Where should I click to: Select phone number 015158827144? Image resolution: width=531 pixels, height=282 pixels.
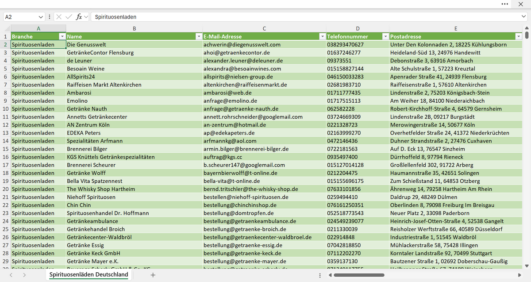(358, 69)
